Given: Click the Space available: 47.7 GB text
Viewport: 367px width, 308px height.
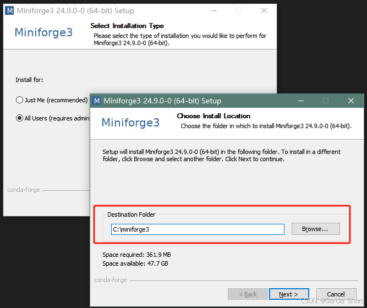Looking at the screenshot, I should tap(135, 263).
